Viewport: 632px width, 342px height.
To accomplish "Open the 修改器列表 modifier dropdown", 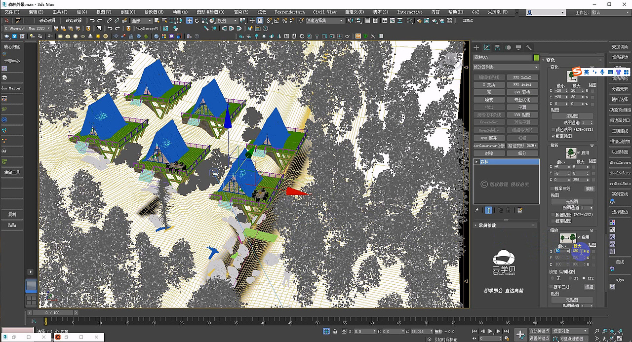I will (505, 66).
